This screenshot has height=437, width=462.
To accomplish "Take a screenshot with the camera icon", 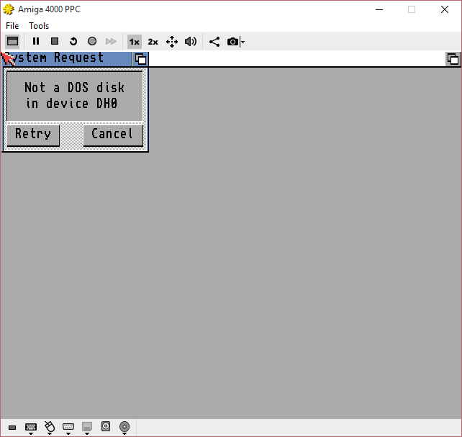I will point(232,42).
